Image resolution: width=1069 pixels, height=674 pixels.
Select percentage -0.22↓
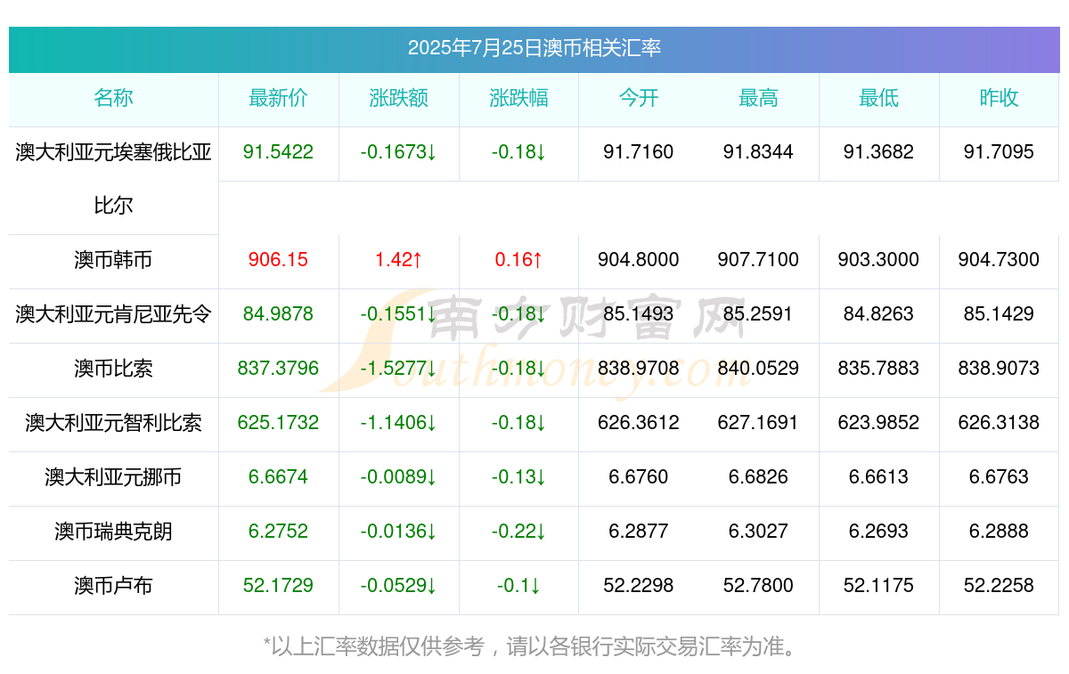519,532
